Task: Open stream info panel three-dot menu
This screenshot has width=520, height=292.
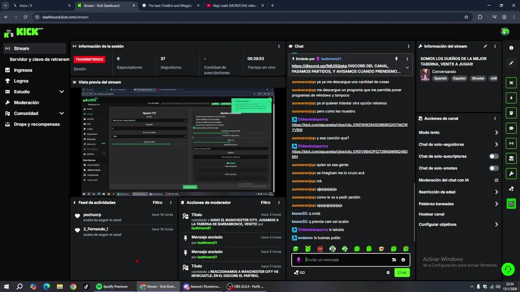Action: [x=495, y=46]
